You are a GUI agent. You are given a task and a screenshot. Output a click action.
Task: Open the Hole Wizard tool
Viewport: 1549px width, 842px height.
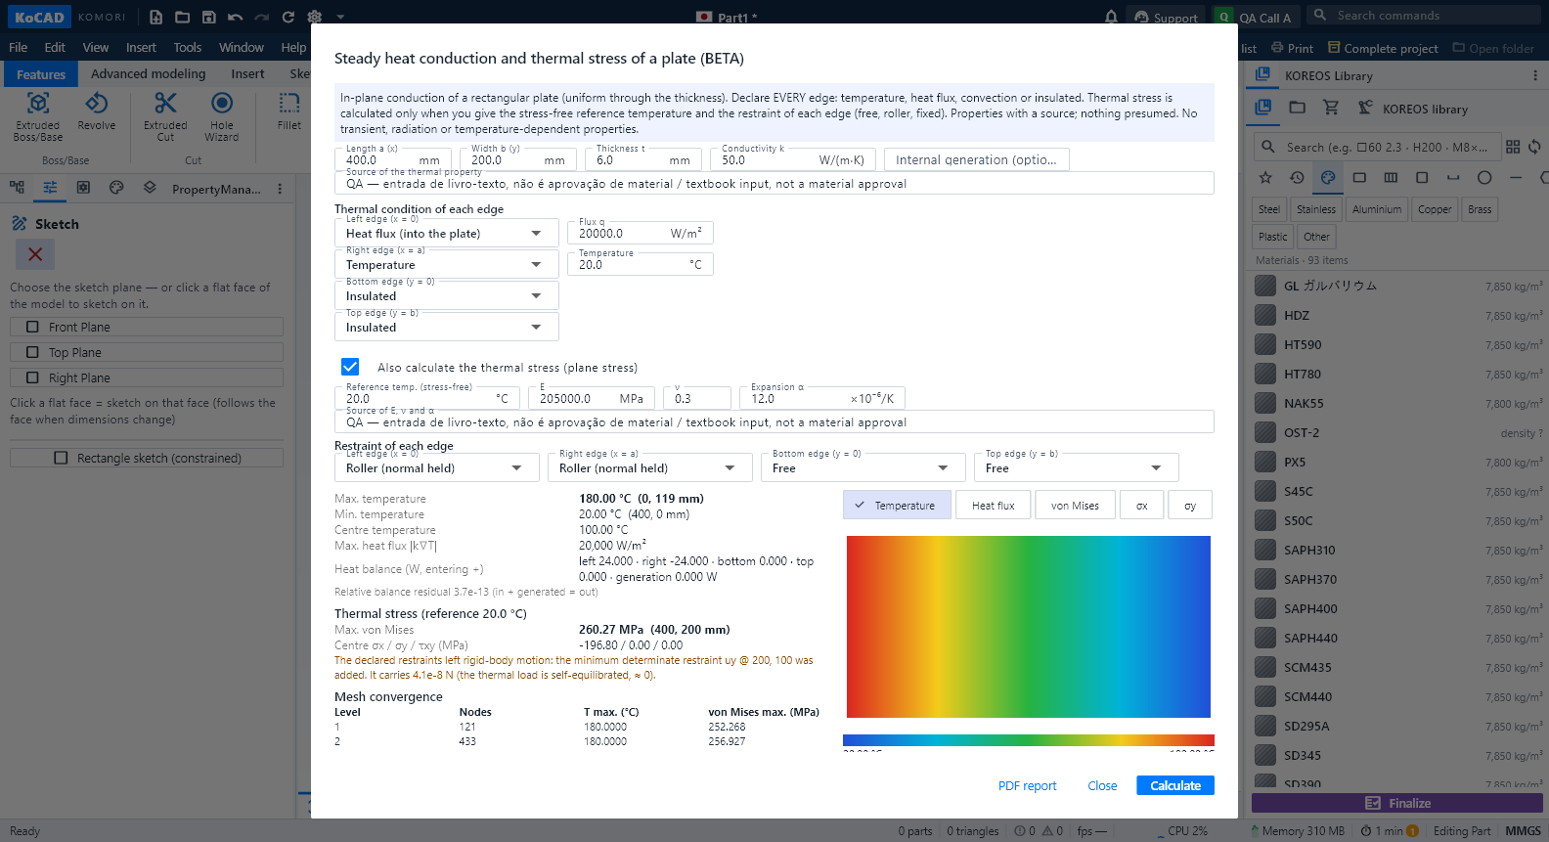pyautogui.click(x=222, y=116)
